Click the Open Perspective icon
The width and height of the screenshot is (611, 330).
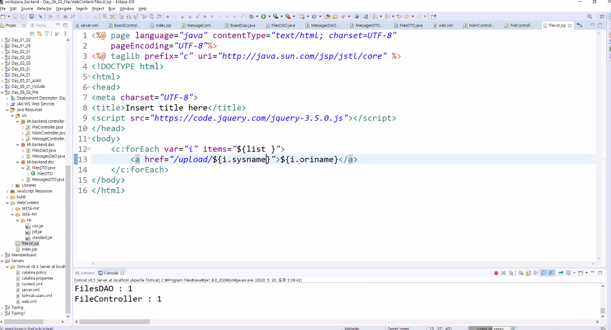pos(603,16)
